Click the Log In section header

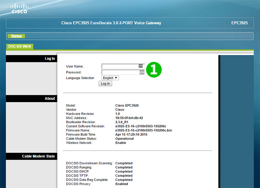pos(31,58)
